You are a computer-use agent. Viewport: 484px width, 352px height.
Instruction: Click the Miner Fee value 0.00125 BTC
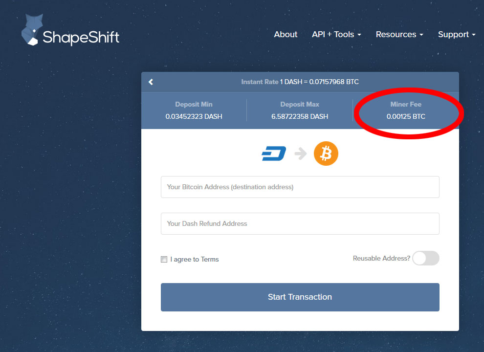pyautogui.click(x=406, y=116)
